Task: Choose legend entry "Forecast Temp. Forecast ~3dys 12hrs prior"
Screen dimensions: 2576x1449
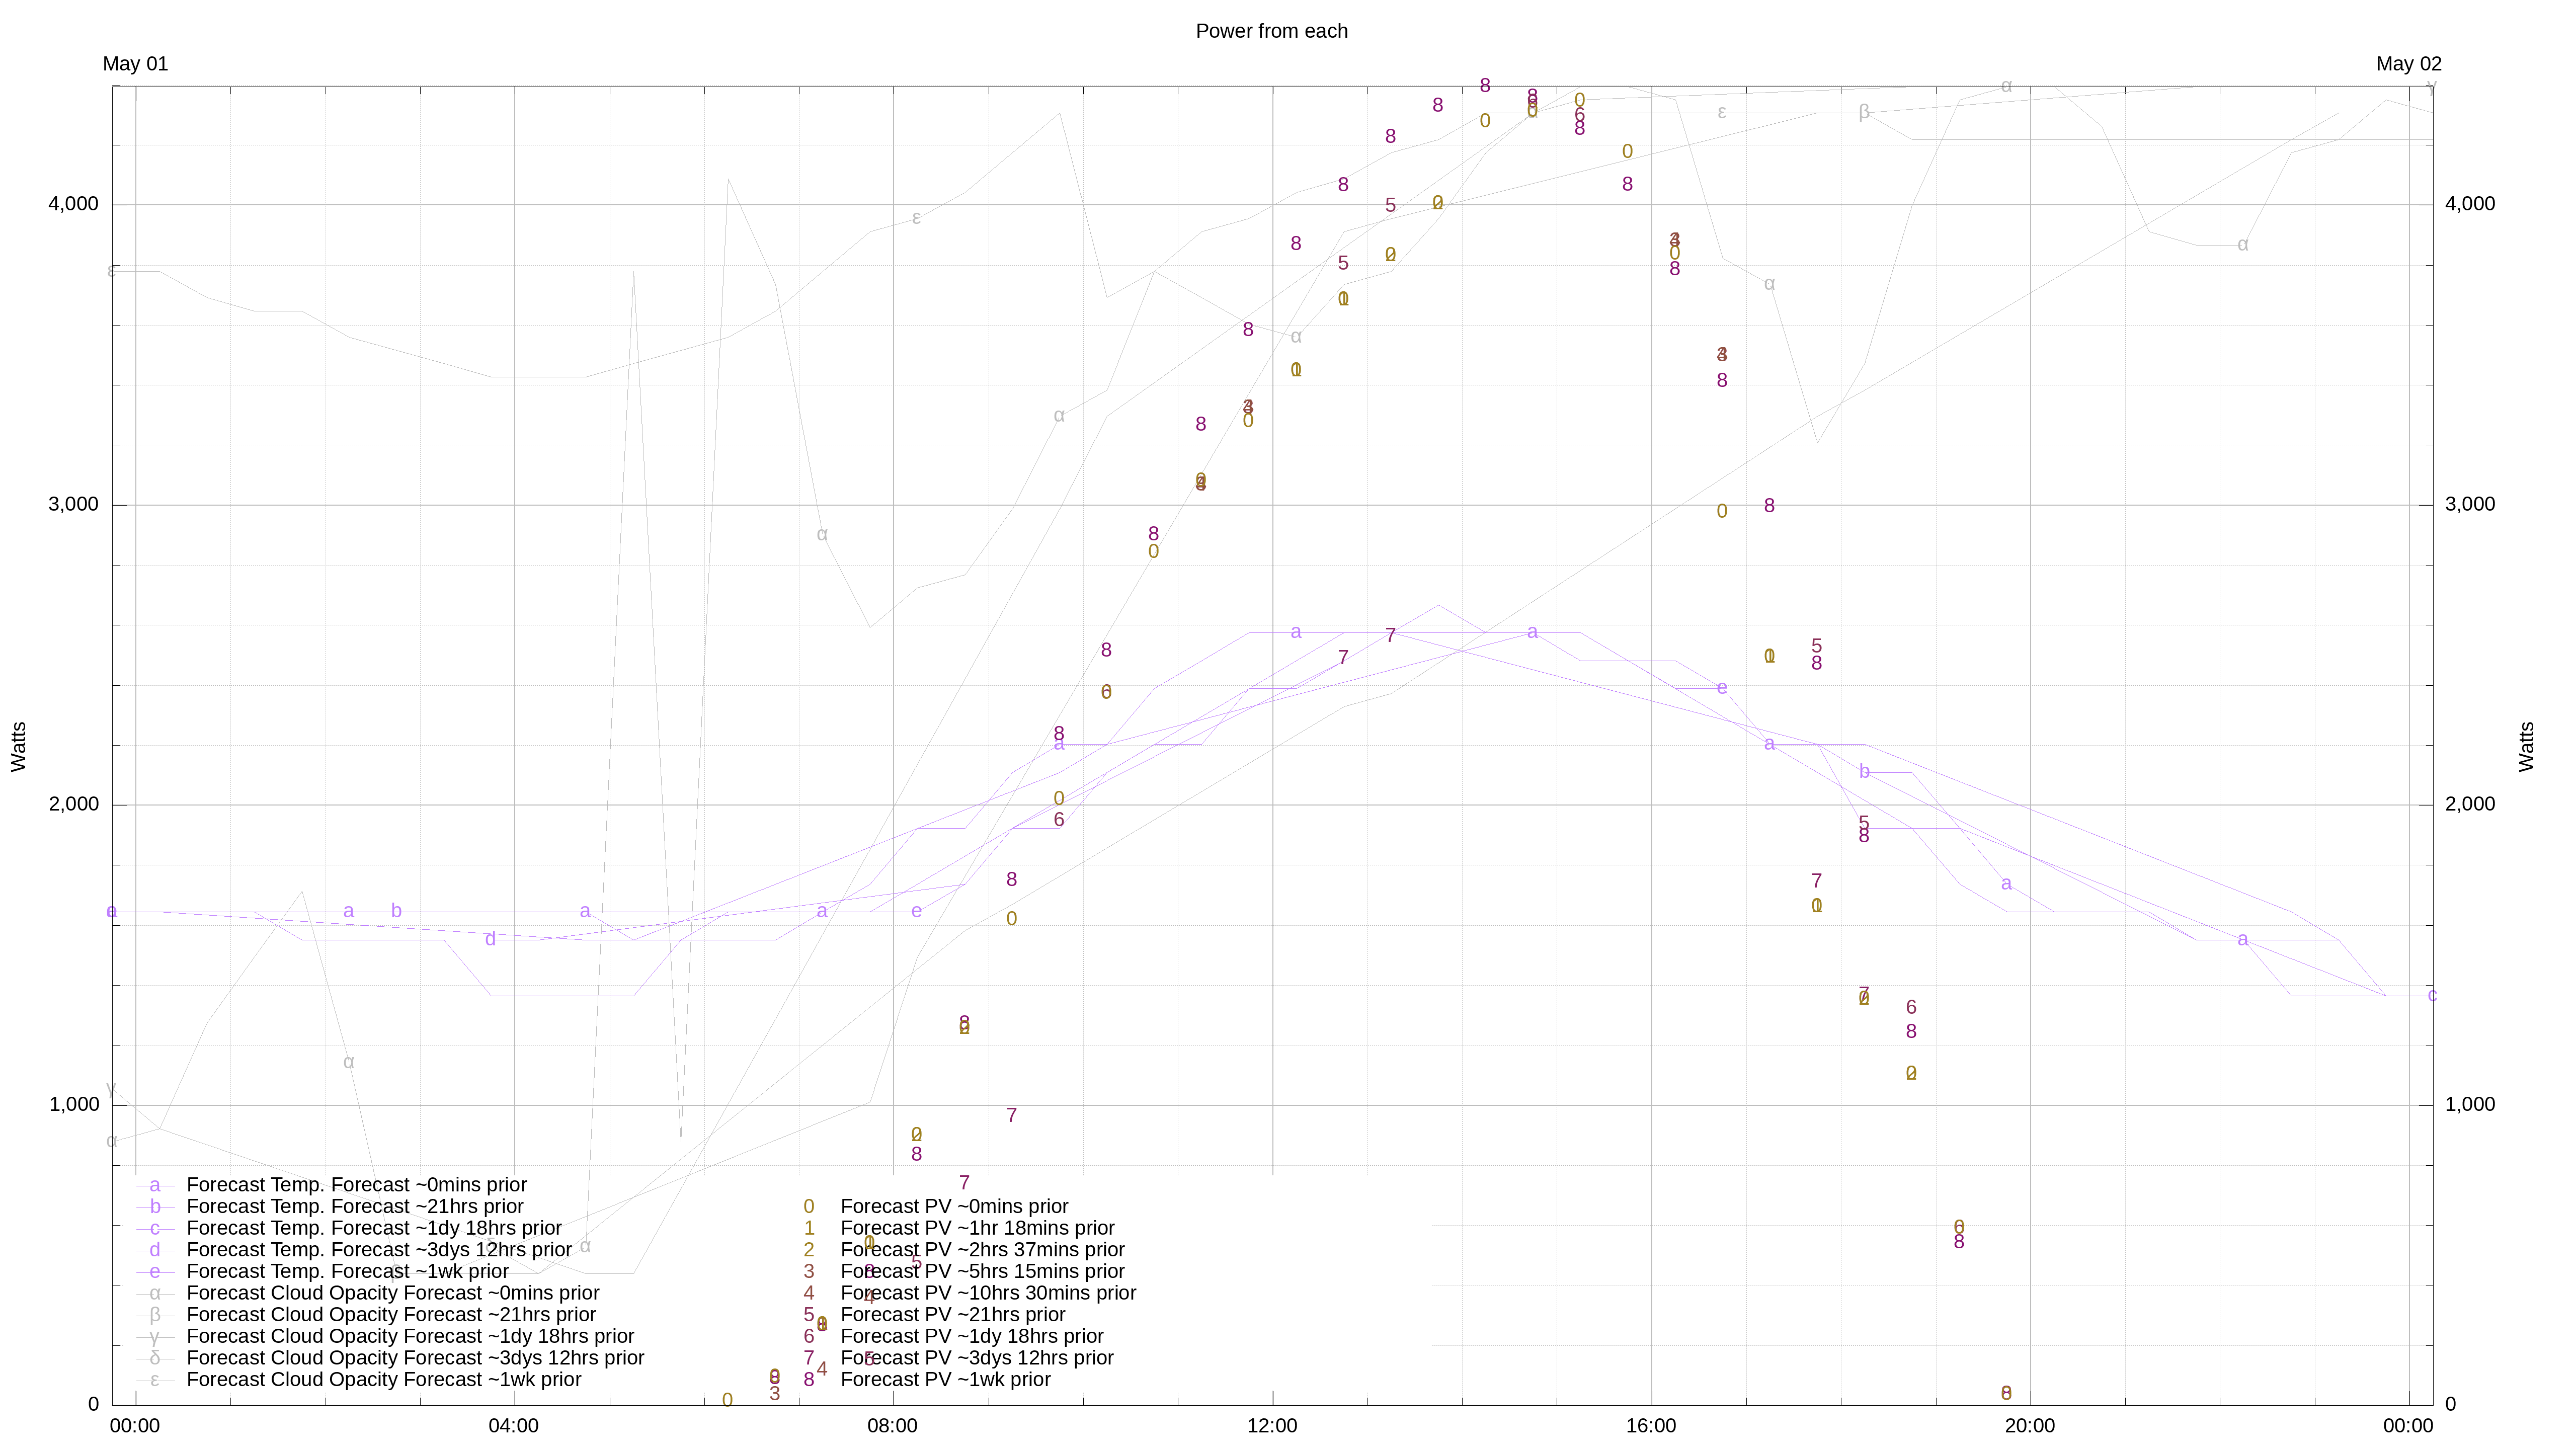Action: pyautogui.click(x=379, y=1250)
